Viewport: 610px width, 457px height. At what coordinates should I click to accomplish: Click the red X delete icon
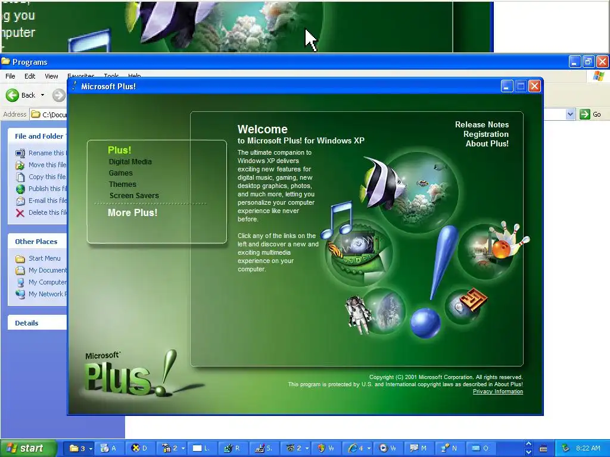pos(20,213)
